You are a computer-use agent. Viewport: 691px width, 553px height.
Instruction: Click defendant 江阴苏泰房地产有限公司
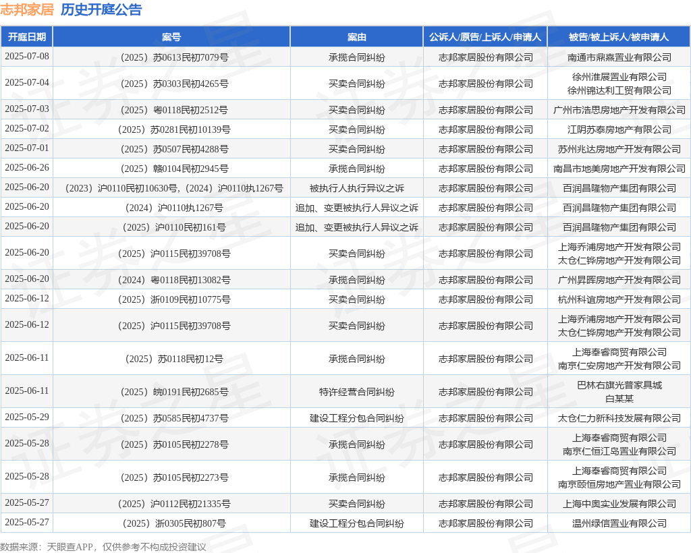(x=619, y=129)
